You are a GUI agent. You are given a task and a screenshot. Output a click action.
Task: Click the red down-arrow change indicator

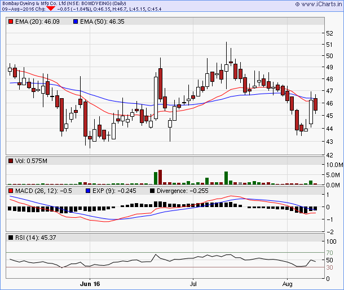click(x=51, y=9)
